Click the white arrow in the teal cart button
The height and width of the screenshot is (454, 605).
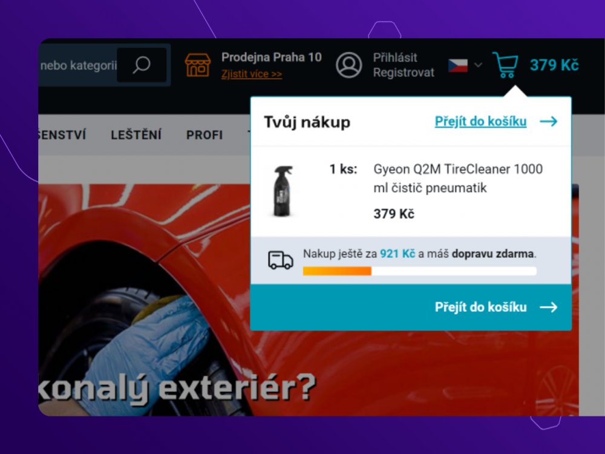click(549, 308)
